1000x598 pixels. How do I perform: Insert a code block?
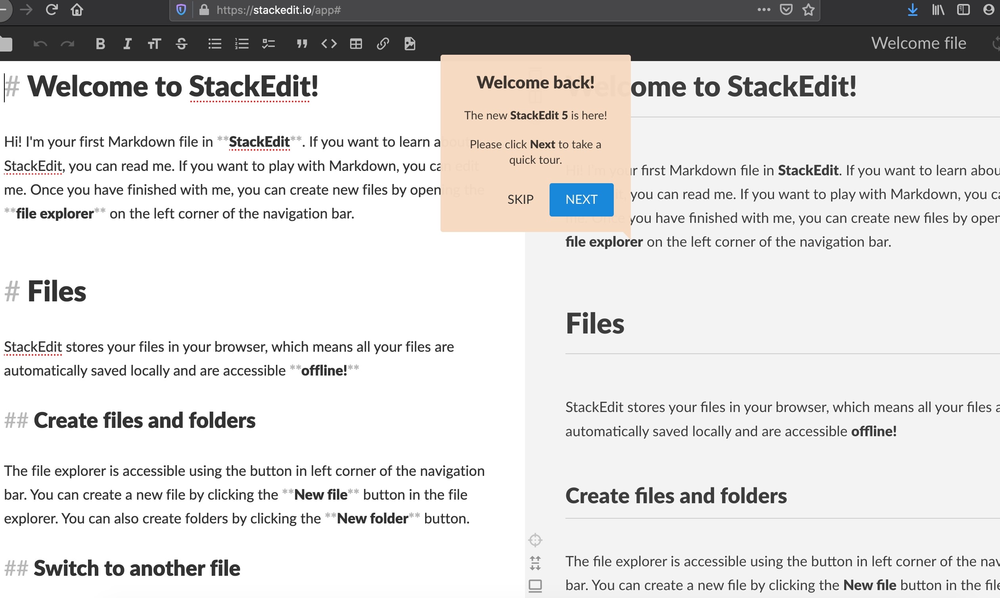pos(329,44)
